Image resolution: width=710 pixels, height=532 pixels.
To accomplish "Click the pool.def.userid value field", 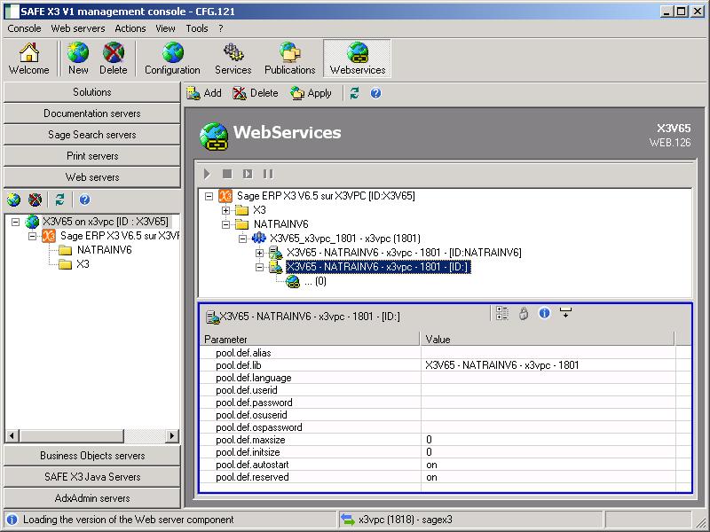I will pyautogui.click(x=548, y=390).
